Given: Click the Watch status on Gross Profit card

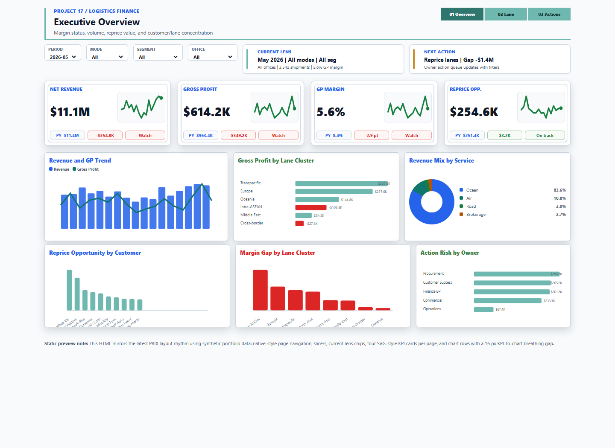Looking at the screenshot, I should tap(278, 135).
